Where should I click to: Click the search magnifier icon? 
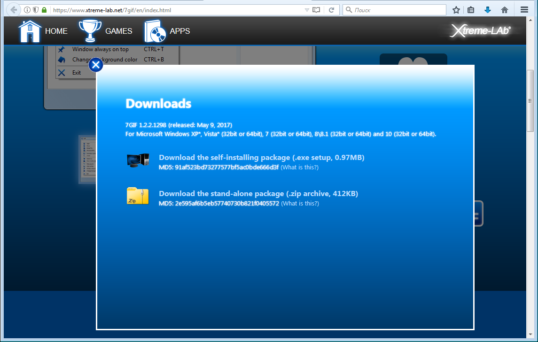[x=349, y=9]
